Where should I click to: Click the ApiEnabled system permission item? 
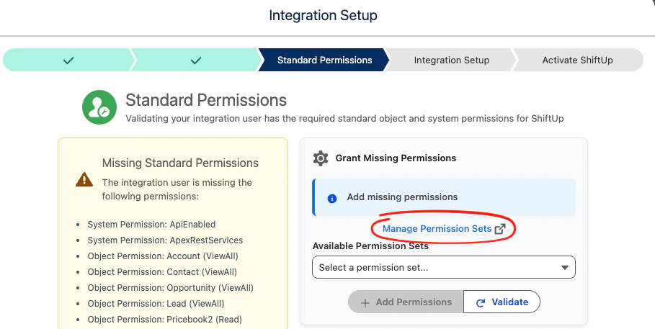coord(151,225)
